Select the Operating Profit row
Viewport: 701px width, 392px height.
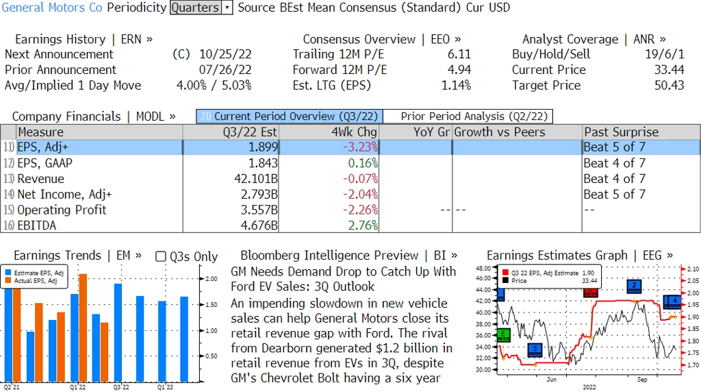click(x=350, y=210)
